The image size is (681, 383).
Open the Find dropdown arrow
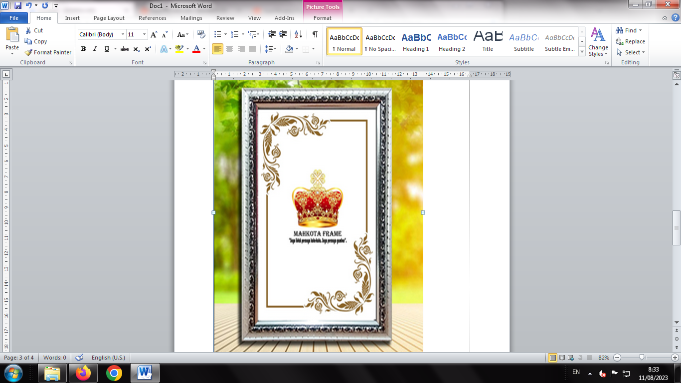coord(641,30)
